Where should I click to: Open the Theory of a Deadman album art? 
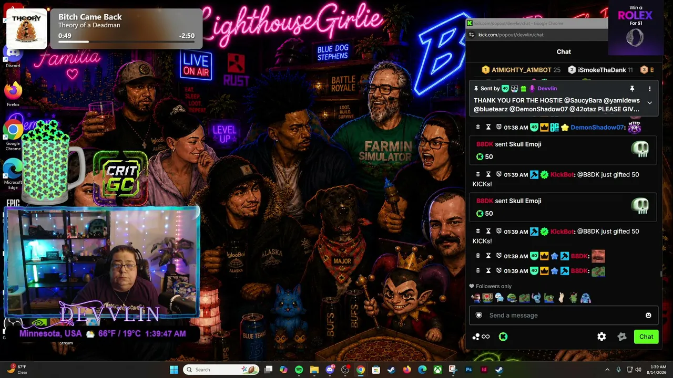pos(26,29)
